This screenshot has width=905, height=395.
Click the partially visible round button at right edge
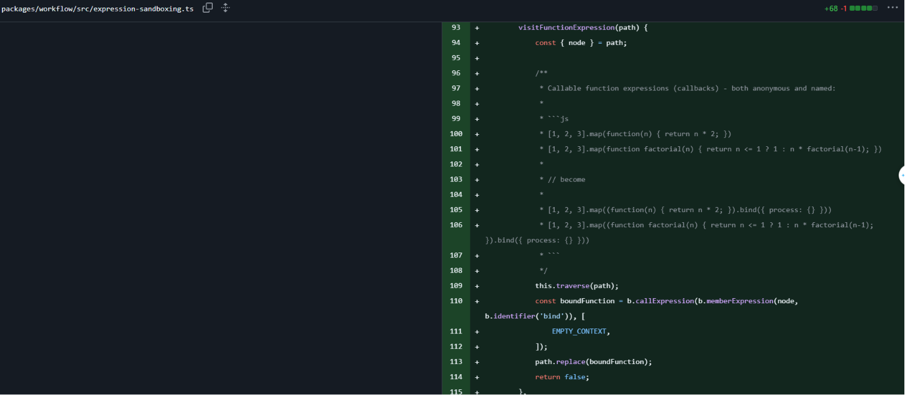pyautogui.click(x=902, y=175)
